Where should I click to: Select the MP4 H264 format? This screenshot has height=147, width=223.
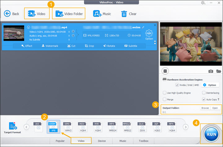(172, 127)
